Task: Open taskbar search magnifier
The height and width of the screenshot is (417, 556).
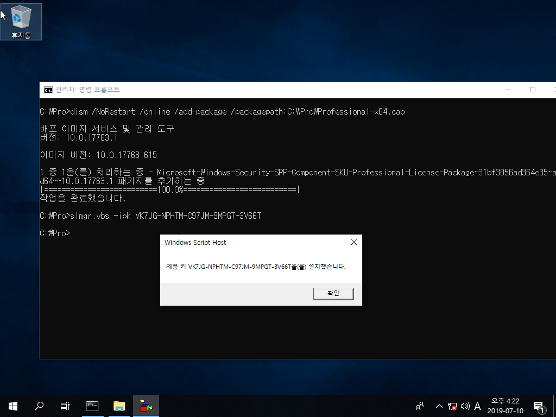Action: tap(39, 406)
